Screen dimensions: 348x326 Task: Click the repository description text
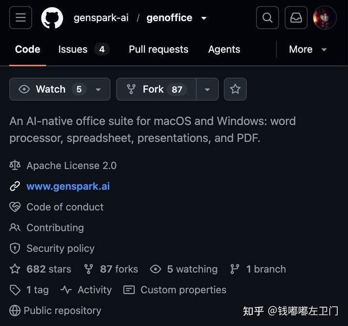[x=153, y=129]
